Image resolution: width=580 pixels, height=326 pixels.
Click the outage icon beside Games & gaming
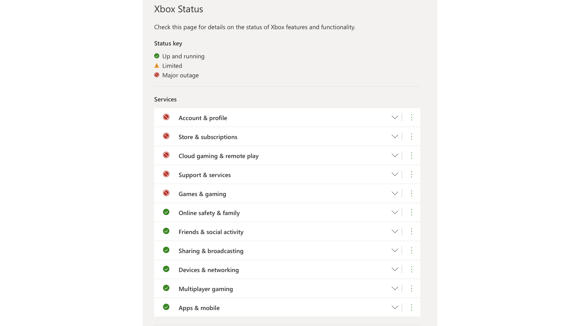tap(166, 193)
